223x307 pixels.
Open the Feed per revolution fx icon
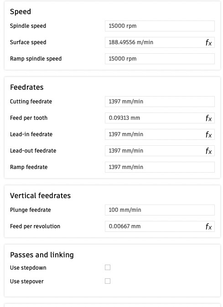click(208, 226)
